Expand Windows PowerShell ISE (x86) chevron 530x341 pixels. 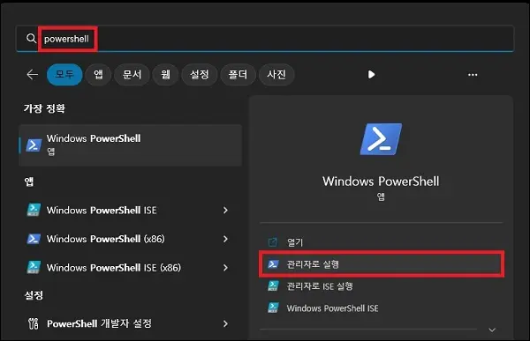pyautogui.click(x=225, y=268)
